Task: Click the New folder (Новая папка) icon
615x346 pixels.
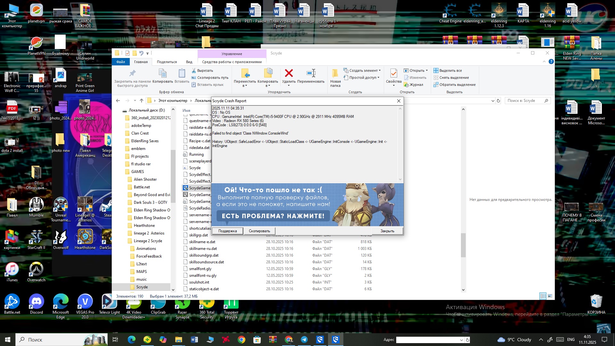Action: pos(335,73)
